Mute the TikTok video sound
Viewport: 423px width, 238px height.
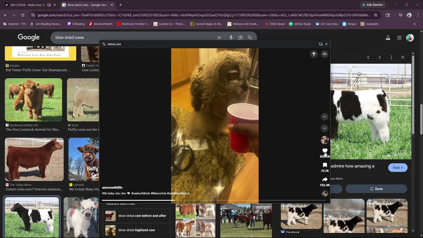[325, 54]
